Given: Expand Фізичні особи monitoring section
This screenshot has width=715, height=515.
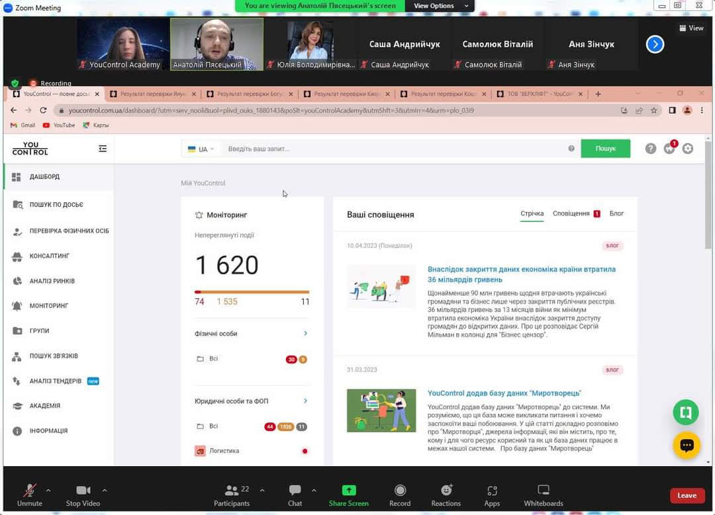Looking at the screenshot, I should coord(305,333).
